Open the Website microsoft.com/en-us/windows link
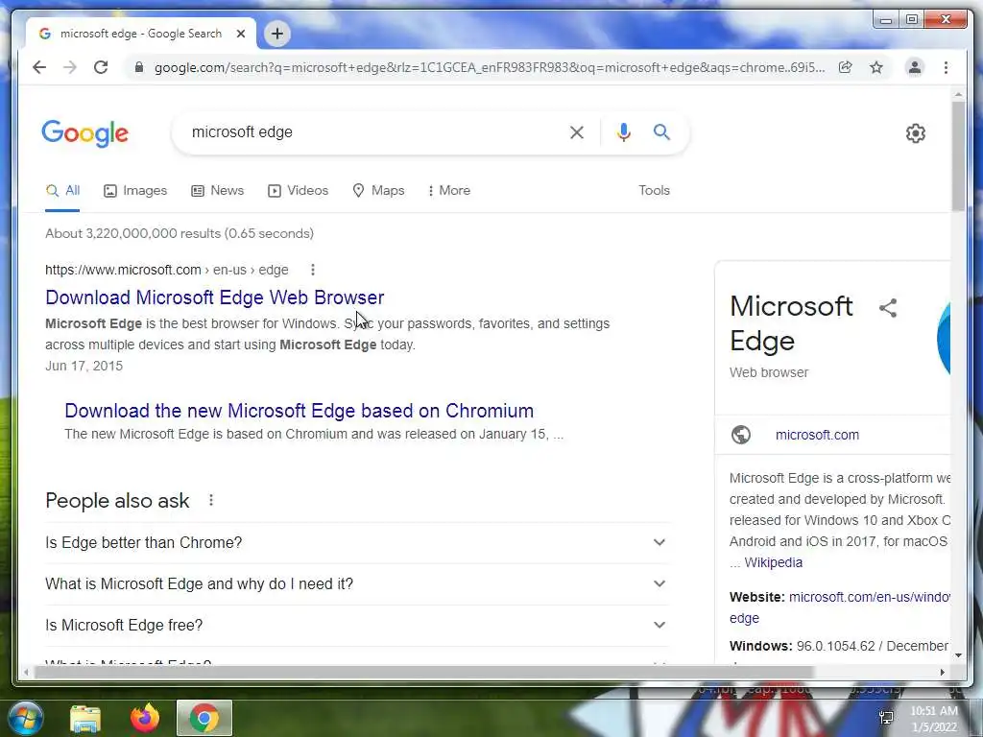Screen dimensions: 983x737 (869, 597)
